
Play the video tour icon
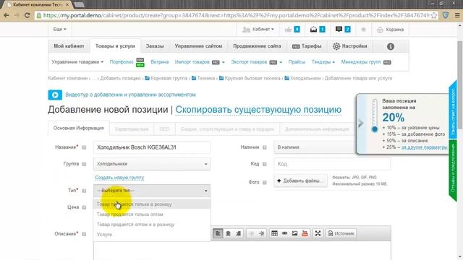[55, 95]
